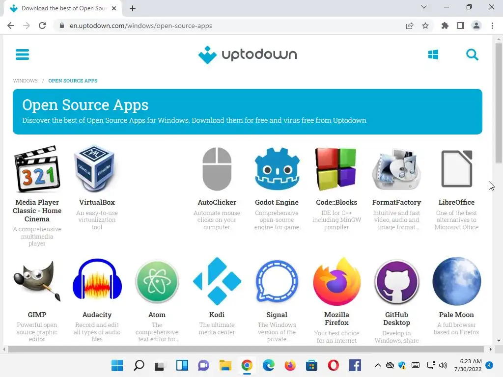
Task: Click 'Powerful open source graphic editor' text
Action: click(37, 332)
